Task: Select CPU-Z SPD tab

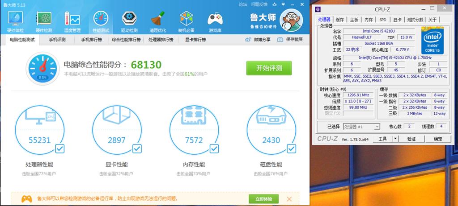Action: tap(383, 20)
